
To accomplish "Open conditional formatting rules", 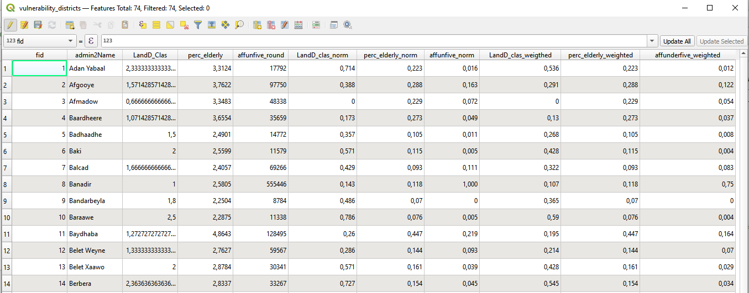I will coord(316,25).
